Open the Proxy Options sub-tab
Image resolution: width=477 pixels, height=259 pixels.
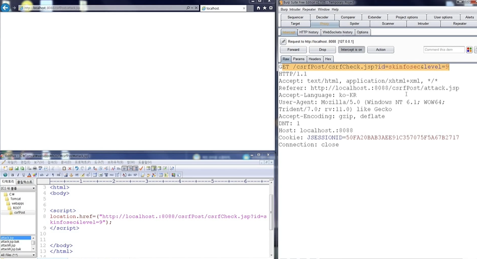click(362, 32)
